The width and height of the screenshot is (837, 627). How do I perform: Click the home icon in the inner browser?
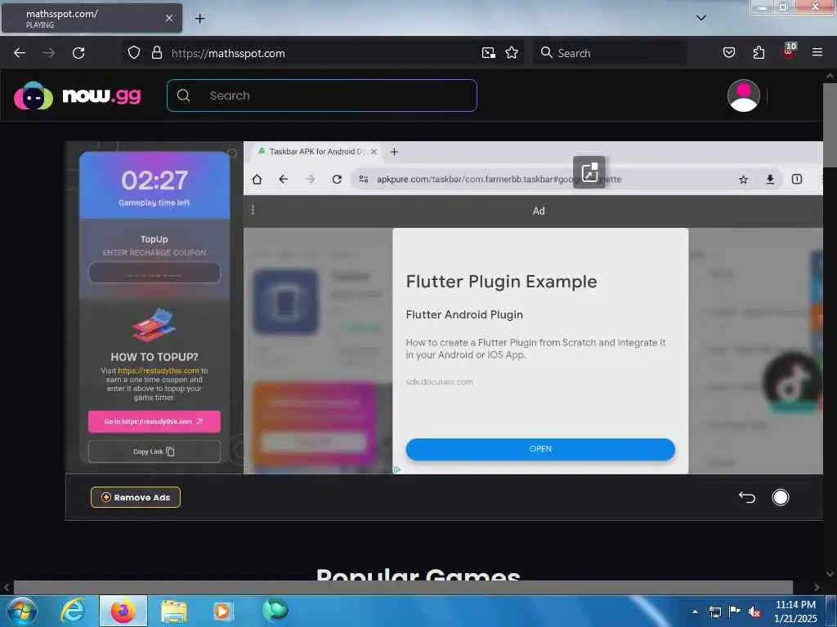257,179
